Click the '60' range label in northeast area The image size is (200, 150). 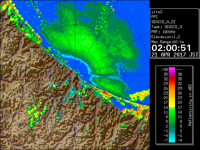(112, 10)
